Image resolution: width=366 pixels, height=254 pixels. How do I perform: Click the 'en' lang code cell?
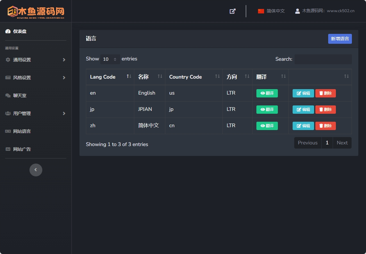[x=110, y=93]
